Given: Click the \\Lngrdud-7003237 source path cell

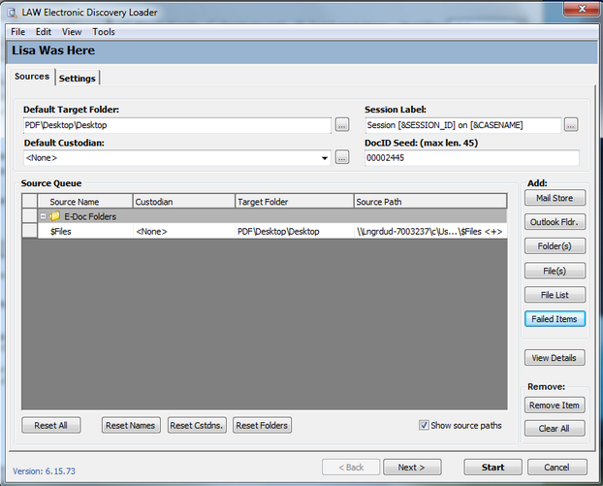Looking at the screenshot, I should pyautogui.click(x=429, y=232).
